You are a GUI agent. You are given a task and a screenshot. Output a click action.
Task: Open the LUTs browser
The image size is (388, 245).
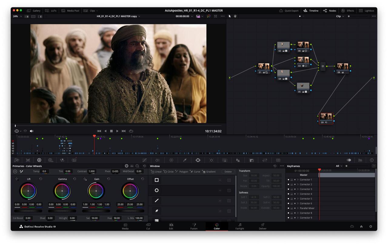[x=51, y=11]
